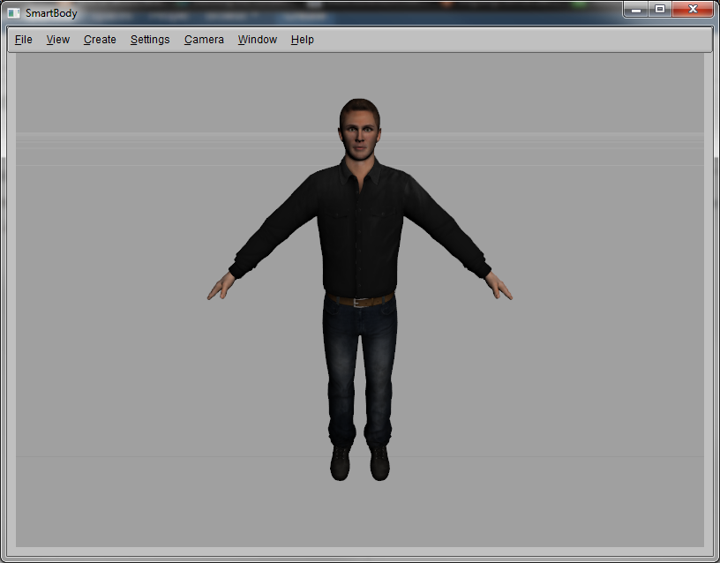Minimize the SmartBody window

[636, 9]
